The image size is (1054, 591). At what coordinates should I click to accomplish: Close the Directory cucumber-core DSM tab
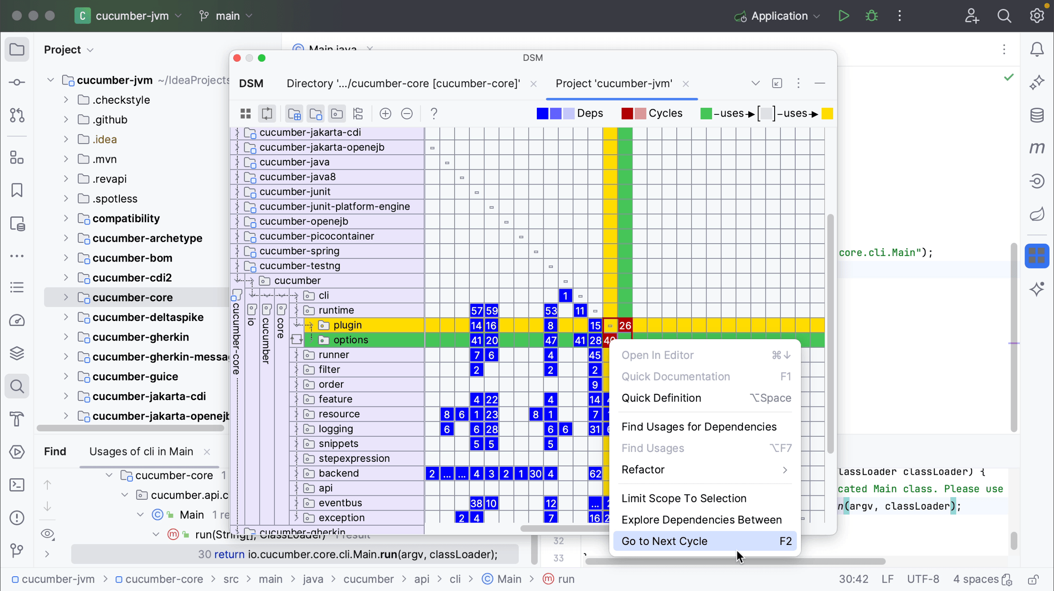click(533, 84)
